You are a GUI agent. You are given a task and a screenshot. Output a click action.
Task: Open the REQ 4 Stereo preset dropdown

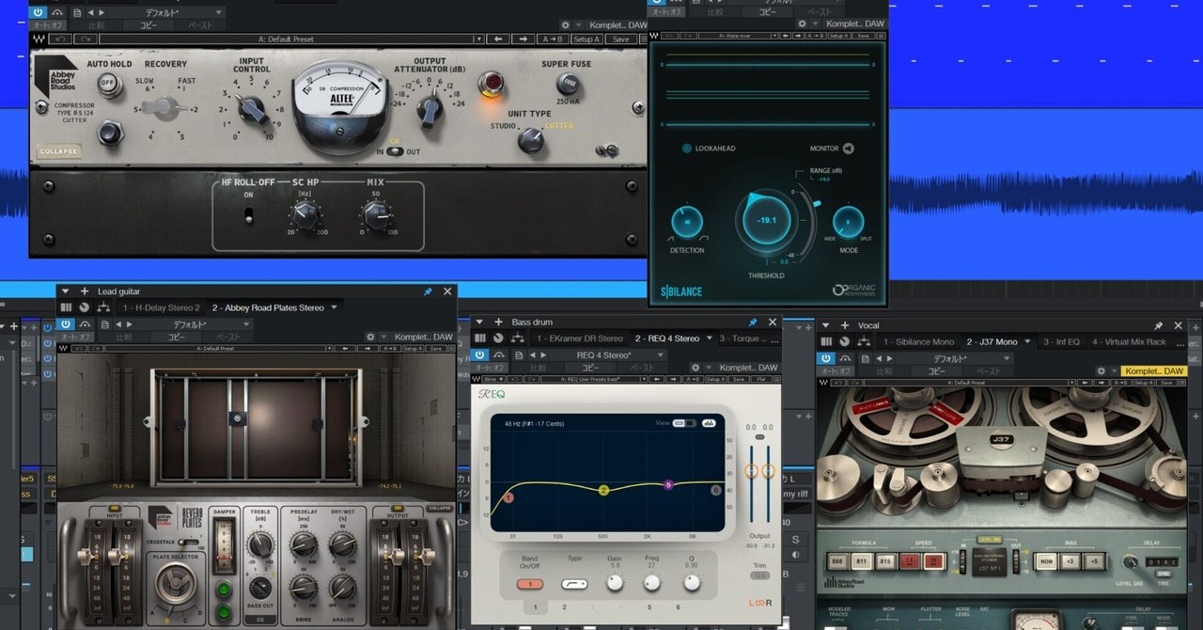click(603, 354)
